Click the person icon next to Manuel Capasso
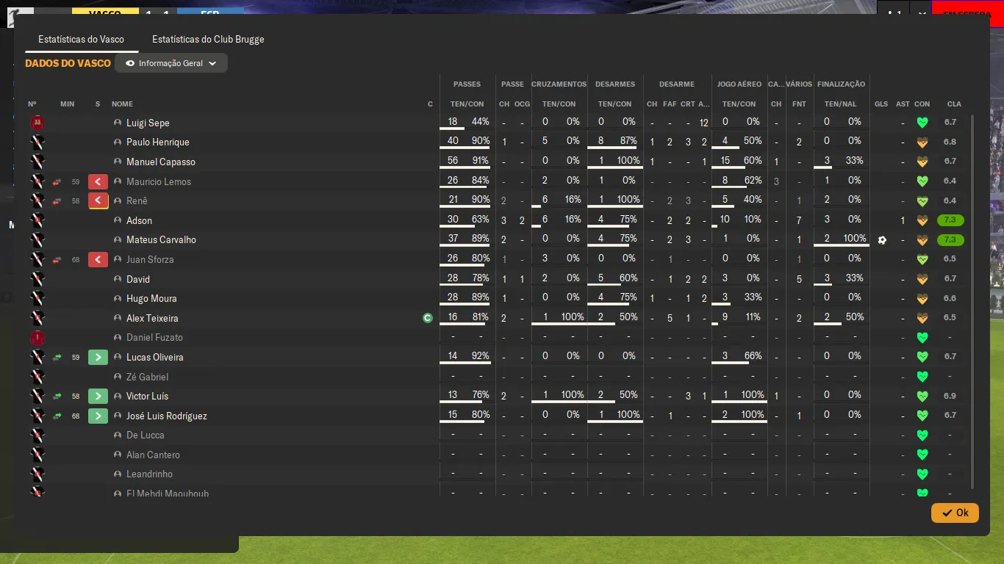This screenshot has width=1004, height=564. tap(118, 162)
